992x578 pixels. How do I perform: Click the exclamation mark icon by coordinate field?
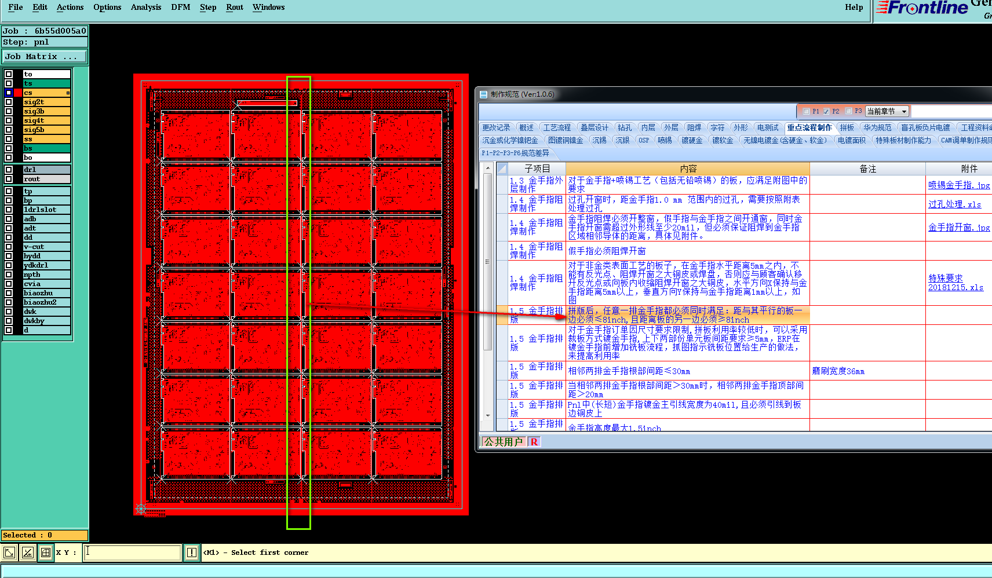(192, 553)
